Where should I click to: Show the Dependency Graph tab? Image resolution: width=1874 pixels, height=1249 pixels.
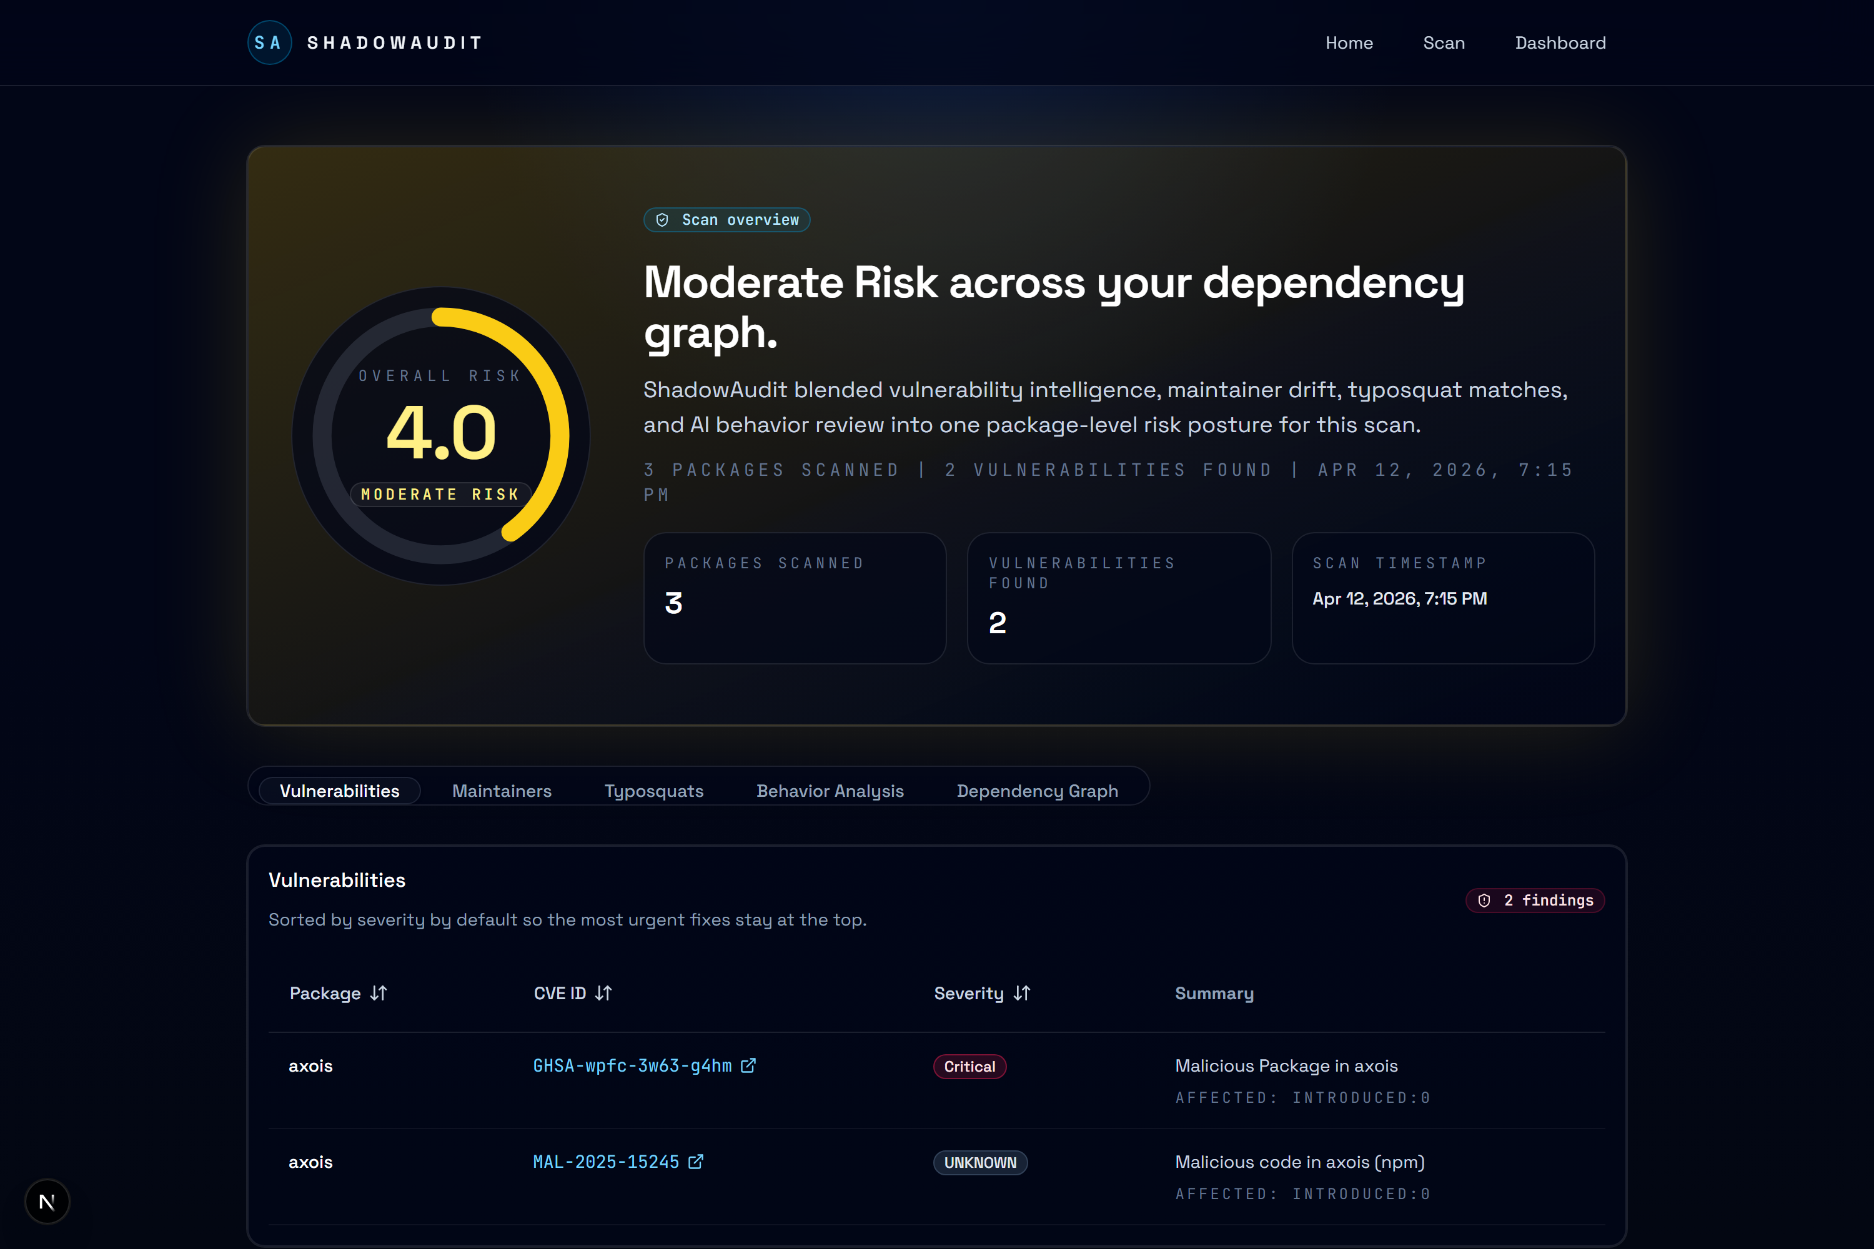[1036, 791]
